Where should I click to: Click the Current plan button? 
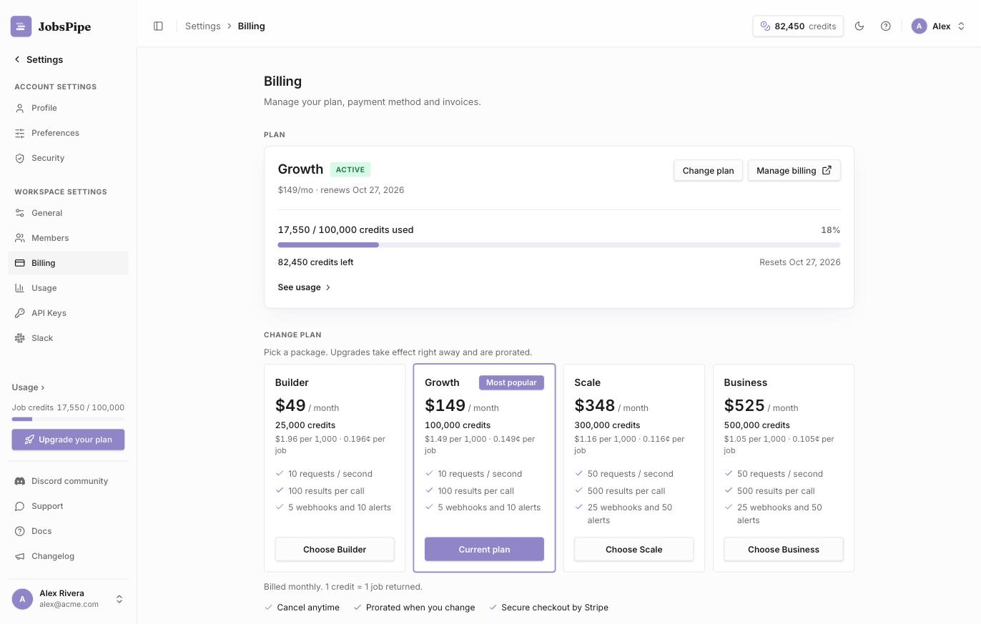(x=484, y=550)
